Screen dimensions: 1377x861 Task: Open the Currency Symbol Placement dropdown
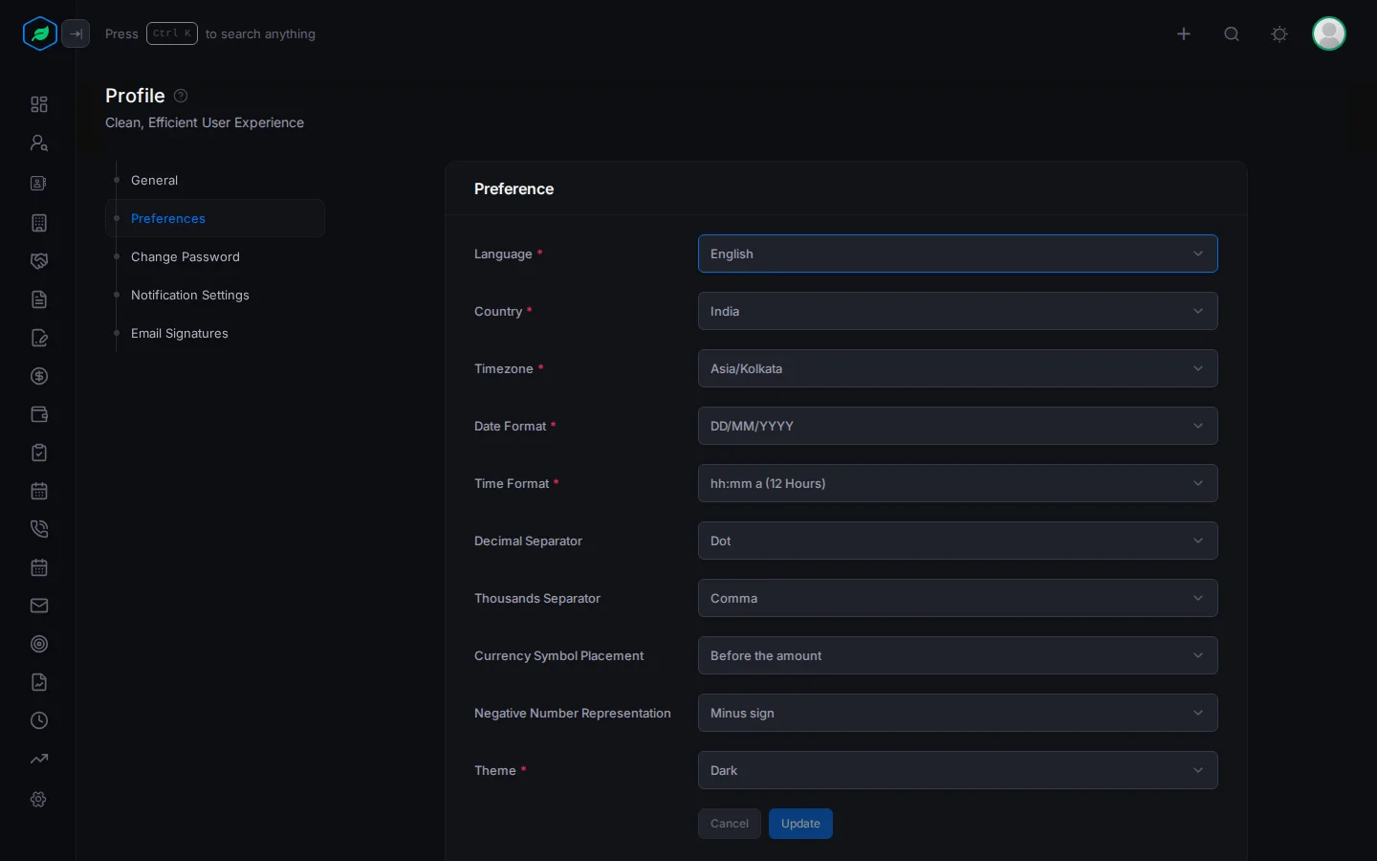957,655
